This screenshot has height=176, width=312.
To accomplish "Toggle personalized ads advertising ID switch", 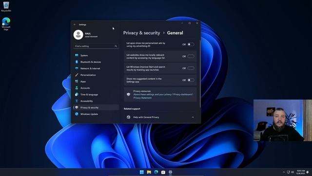I will (x=191, y=44).
